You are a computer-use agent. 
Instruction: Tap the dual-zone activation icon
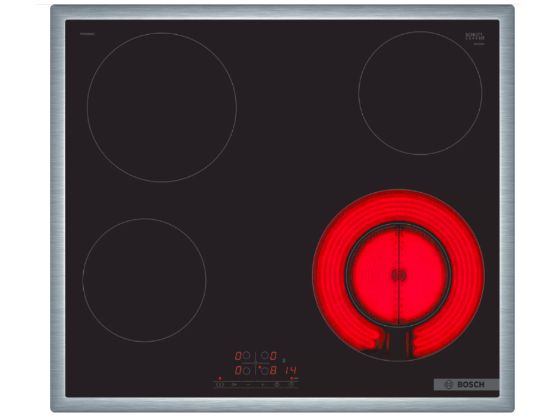pos(276,384)
